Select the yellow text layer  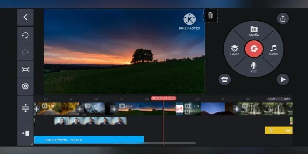[x=279, y=131]
